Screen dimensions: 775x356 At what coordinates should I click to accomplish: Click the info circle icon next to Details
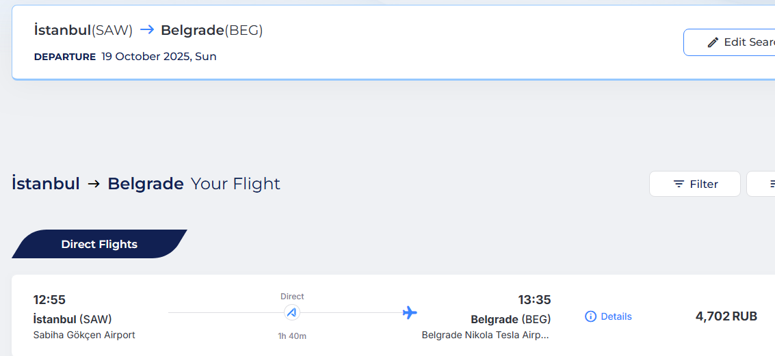click(590, 316)
